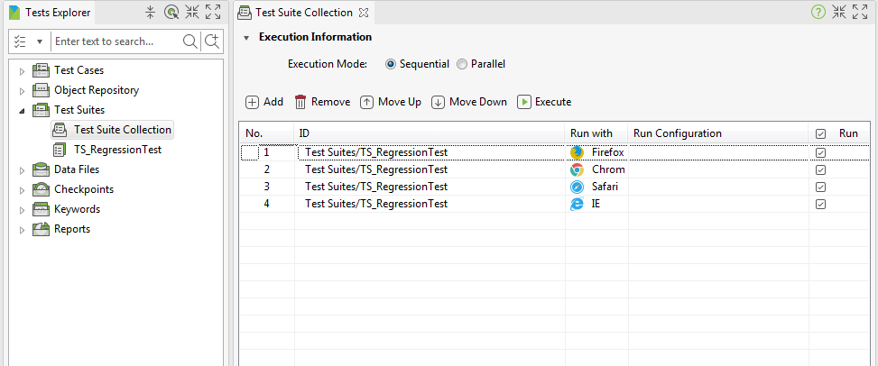Toggle the Run column header checkbox

click(821, 133)
